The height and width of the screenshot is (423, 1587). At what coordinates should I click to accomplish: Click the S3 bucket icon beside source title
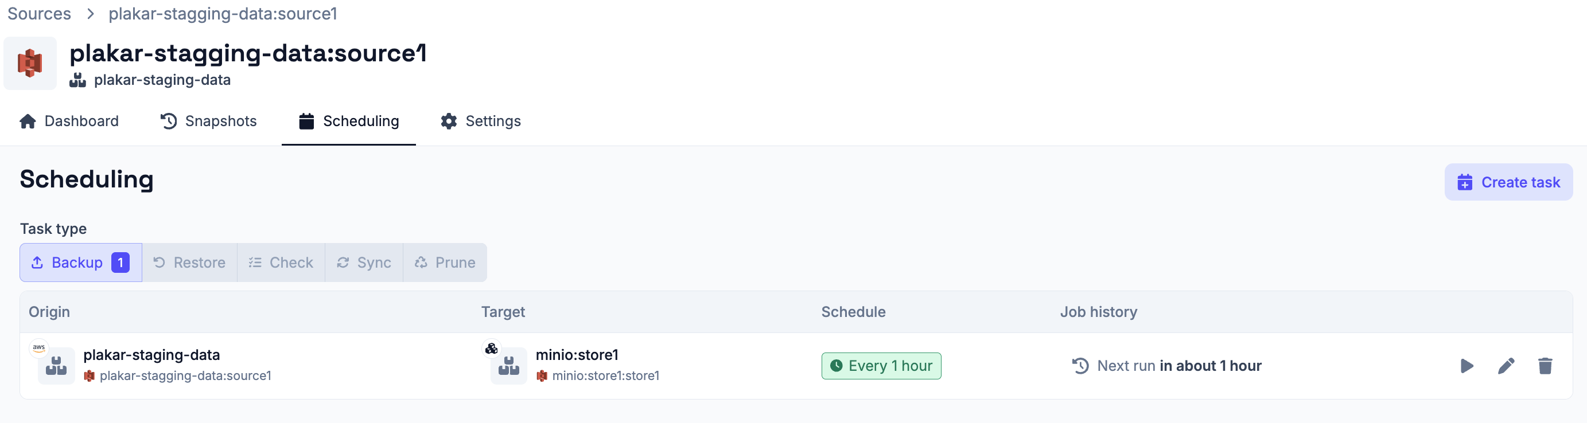tap(30, 64)
